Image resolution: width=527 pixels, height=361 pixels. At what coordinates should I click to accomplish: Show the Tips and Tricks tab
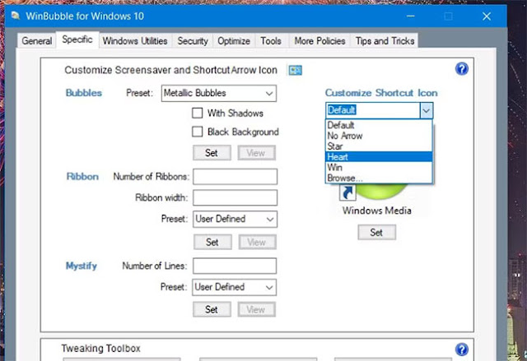[x=385, y=41]
